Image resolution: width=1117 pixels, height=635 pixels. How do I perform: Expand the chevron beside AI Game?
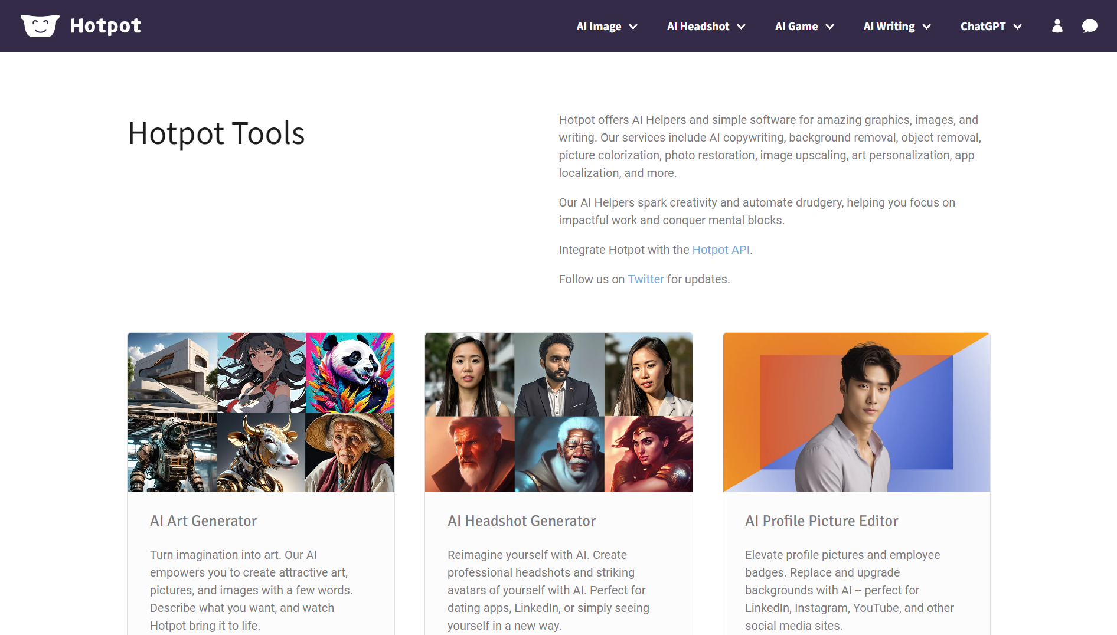click(x=829, y=27)
